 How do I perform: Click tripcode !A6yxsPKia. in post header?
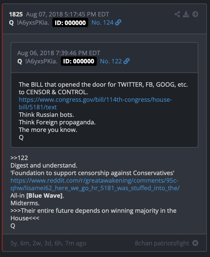click(33, 23)
